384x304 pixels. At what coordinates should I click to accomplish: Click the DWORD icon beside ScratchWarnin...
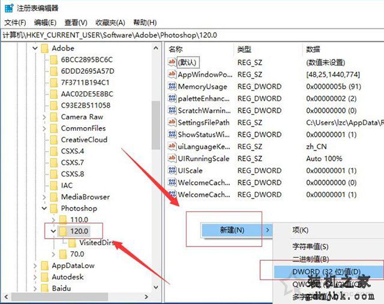172,110
